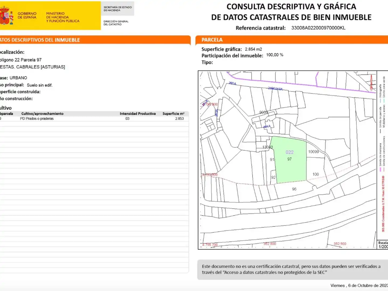
Task: Click the "PD Prados o praderas" table cell
Action: click(37, 119)
